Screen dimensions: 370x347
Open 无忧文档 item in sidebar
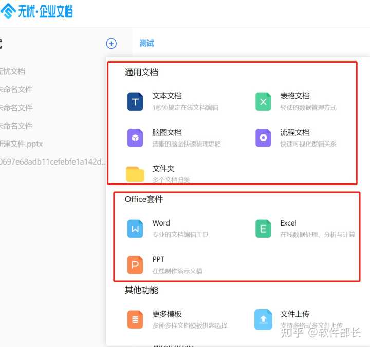tap(12, 71)
